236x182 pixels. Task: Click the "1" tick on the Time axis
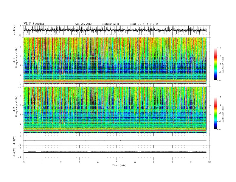(42, 162)
